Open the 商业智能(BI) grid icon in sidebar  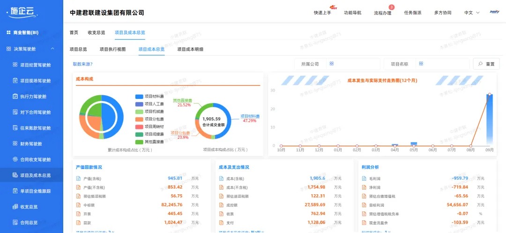8,33
